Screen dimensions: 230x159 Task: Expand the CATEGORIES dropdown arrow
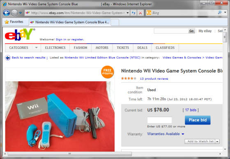(x=37, y=48)
